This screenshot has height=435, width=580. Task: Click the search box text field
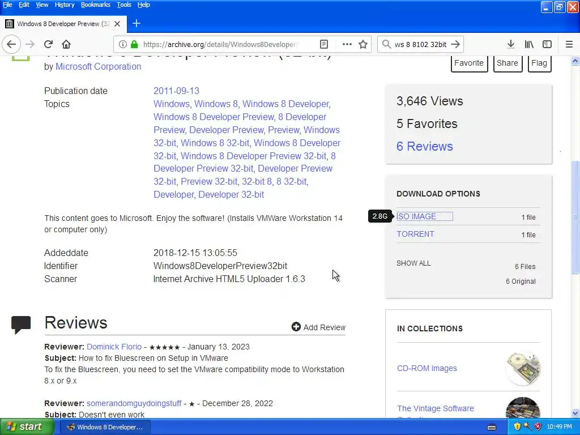click(420, 44)
